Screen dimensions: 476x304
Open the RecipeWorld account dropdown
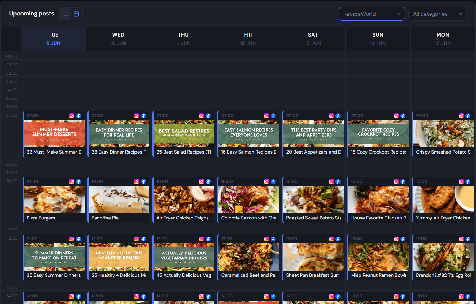(372, 14)
